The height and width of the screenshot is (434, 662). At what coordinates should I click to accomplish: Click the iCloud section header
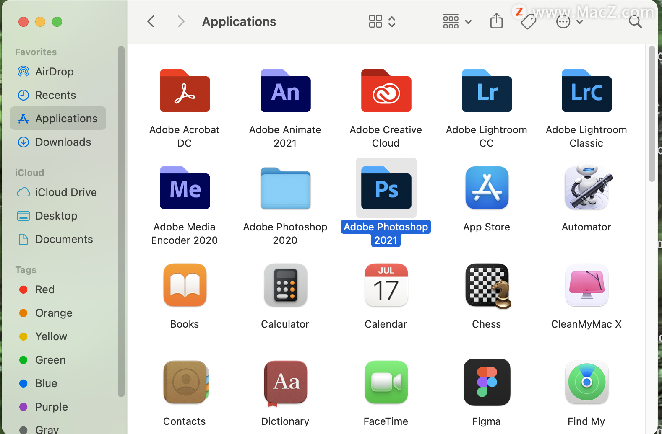tap(29, 173)
